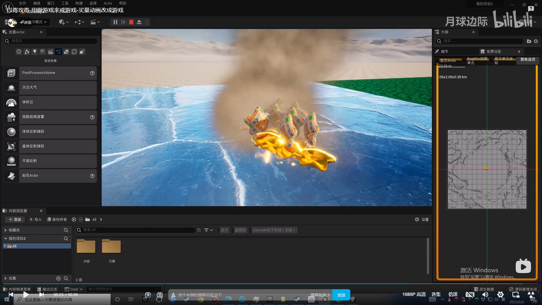Toggle the 显示Actor checkbox
The image size is (542, 305).
(x=437, y=61)
